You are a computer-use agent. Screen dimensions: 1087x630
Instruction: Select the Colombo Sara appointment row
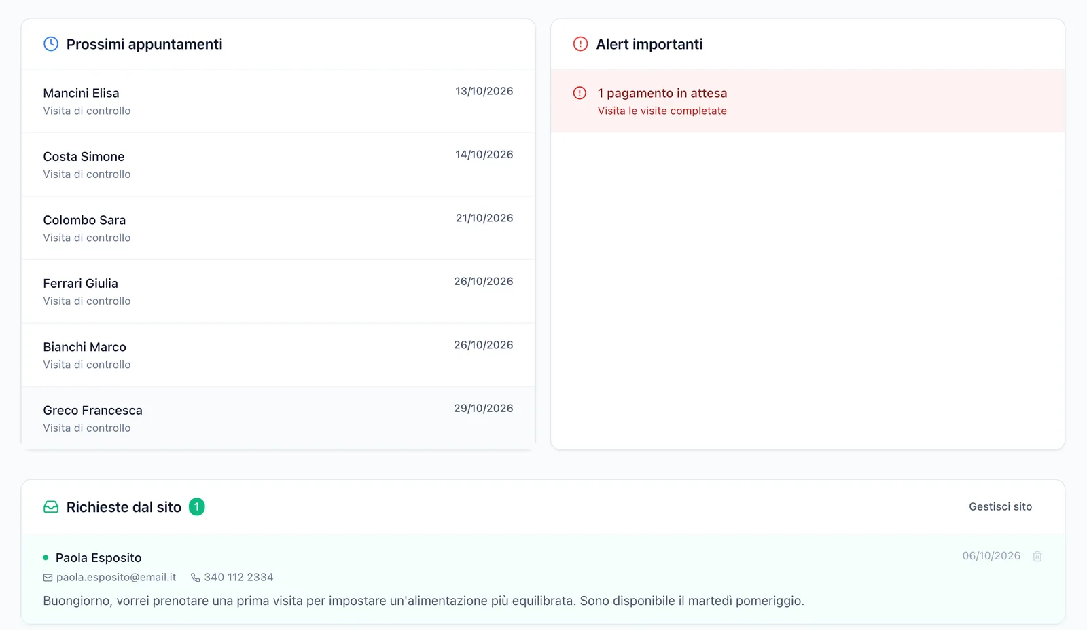pos(278,228)
